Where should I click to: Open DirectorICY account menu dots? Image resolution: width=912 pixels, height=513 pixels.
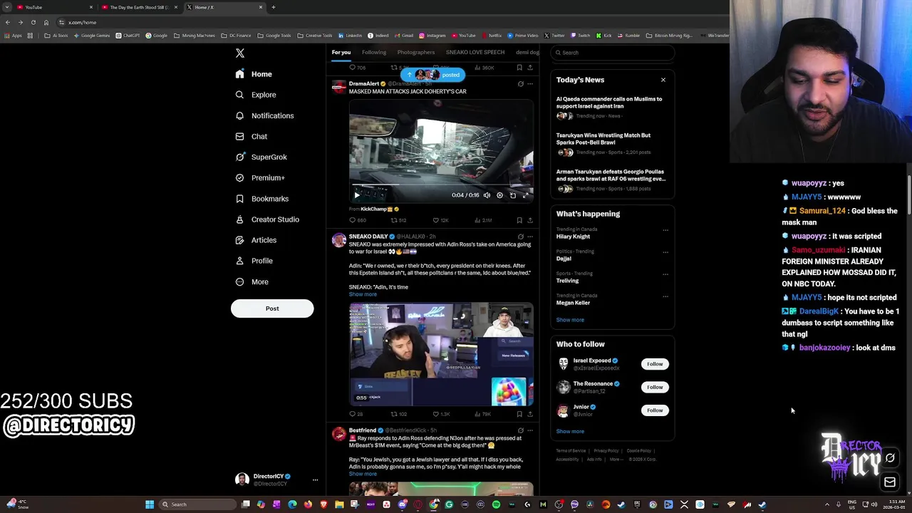(315, 480)
